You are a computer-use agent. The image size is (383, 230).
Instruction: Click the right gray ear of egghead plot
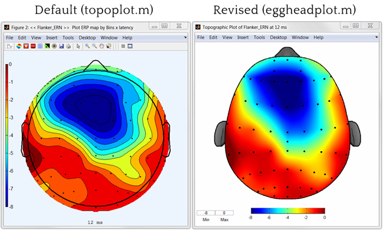tap(355, 134)
